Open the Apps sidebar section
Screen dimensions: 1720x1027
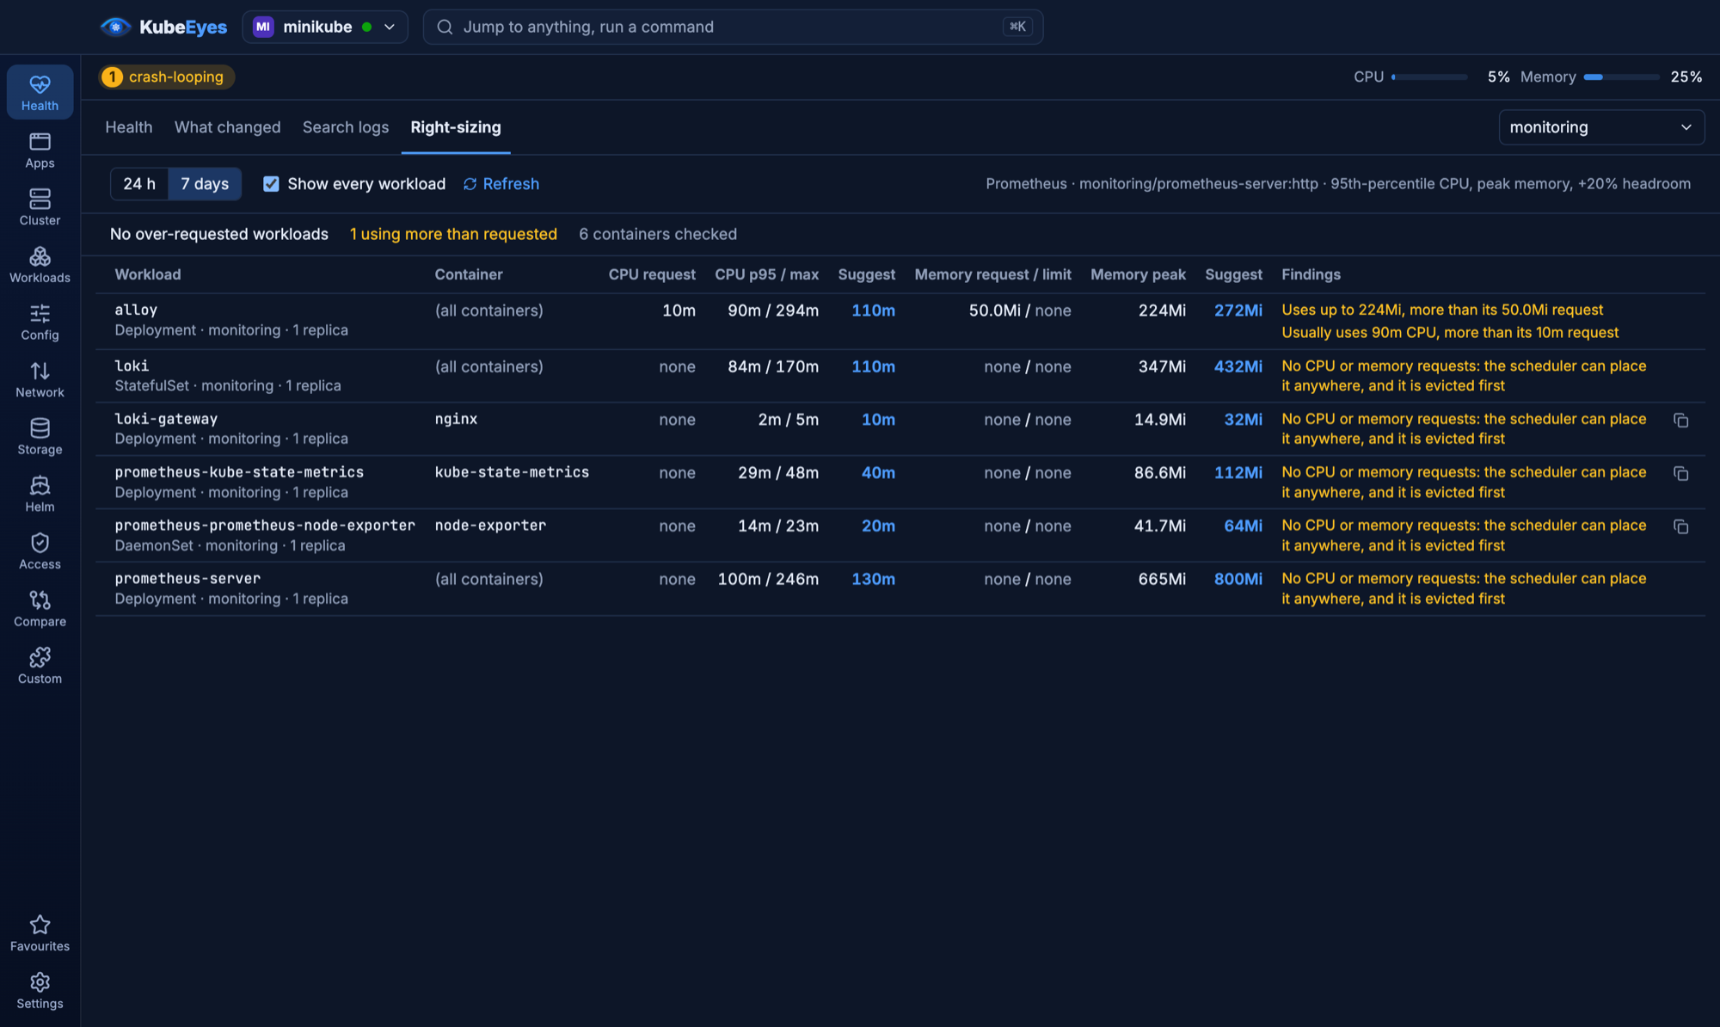[40, 150]
